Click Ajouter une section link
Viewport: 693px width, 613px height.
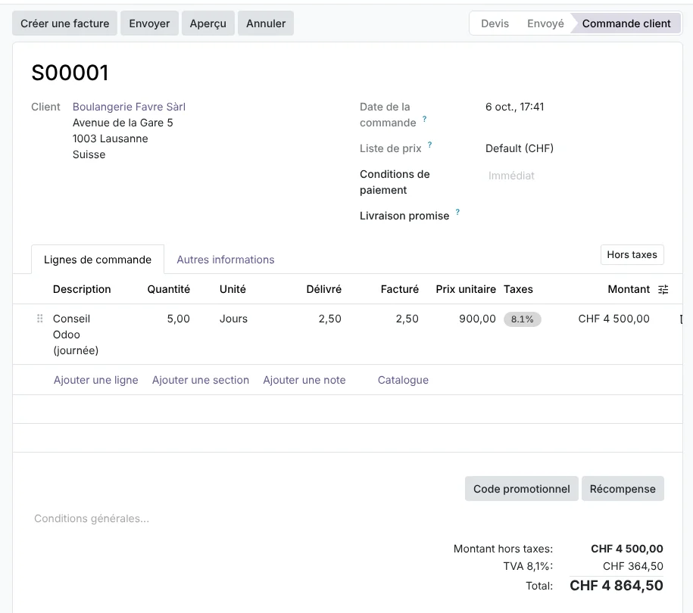201,380
